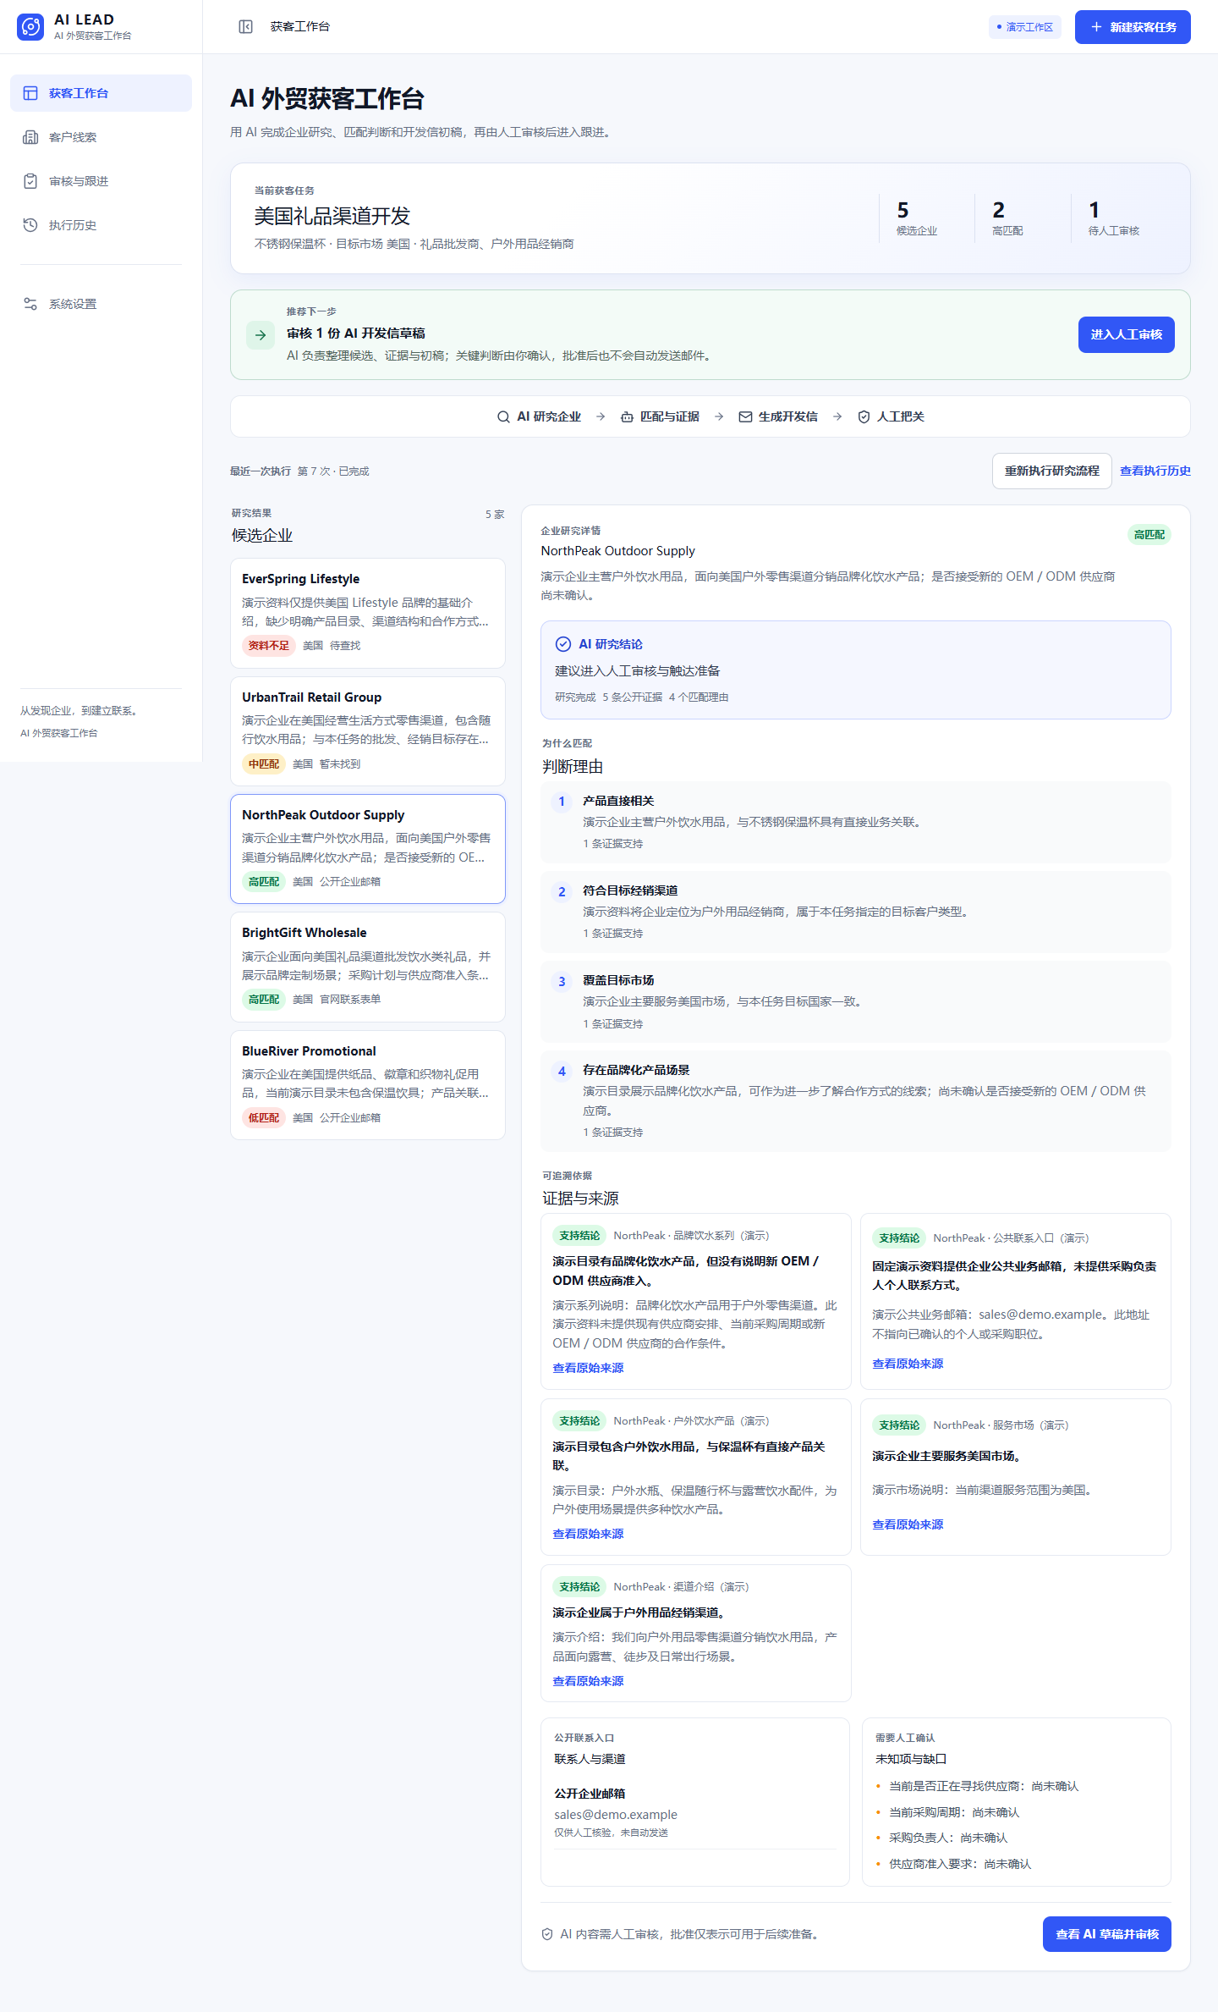
Task: Select the EverSpring Lifestyle candidate card
Action: (x=368, y=613)
